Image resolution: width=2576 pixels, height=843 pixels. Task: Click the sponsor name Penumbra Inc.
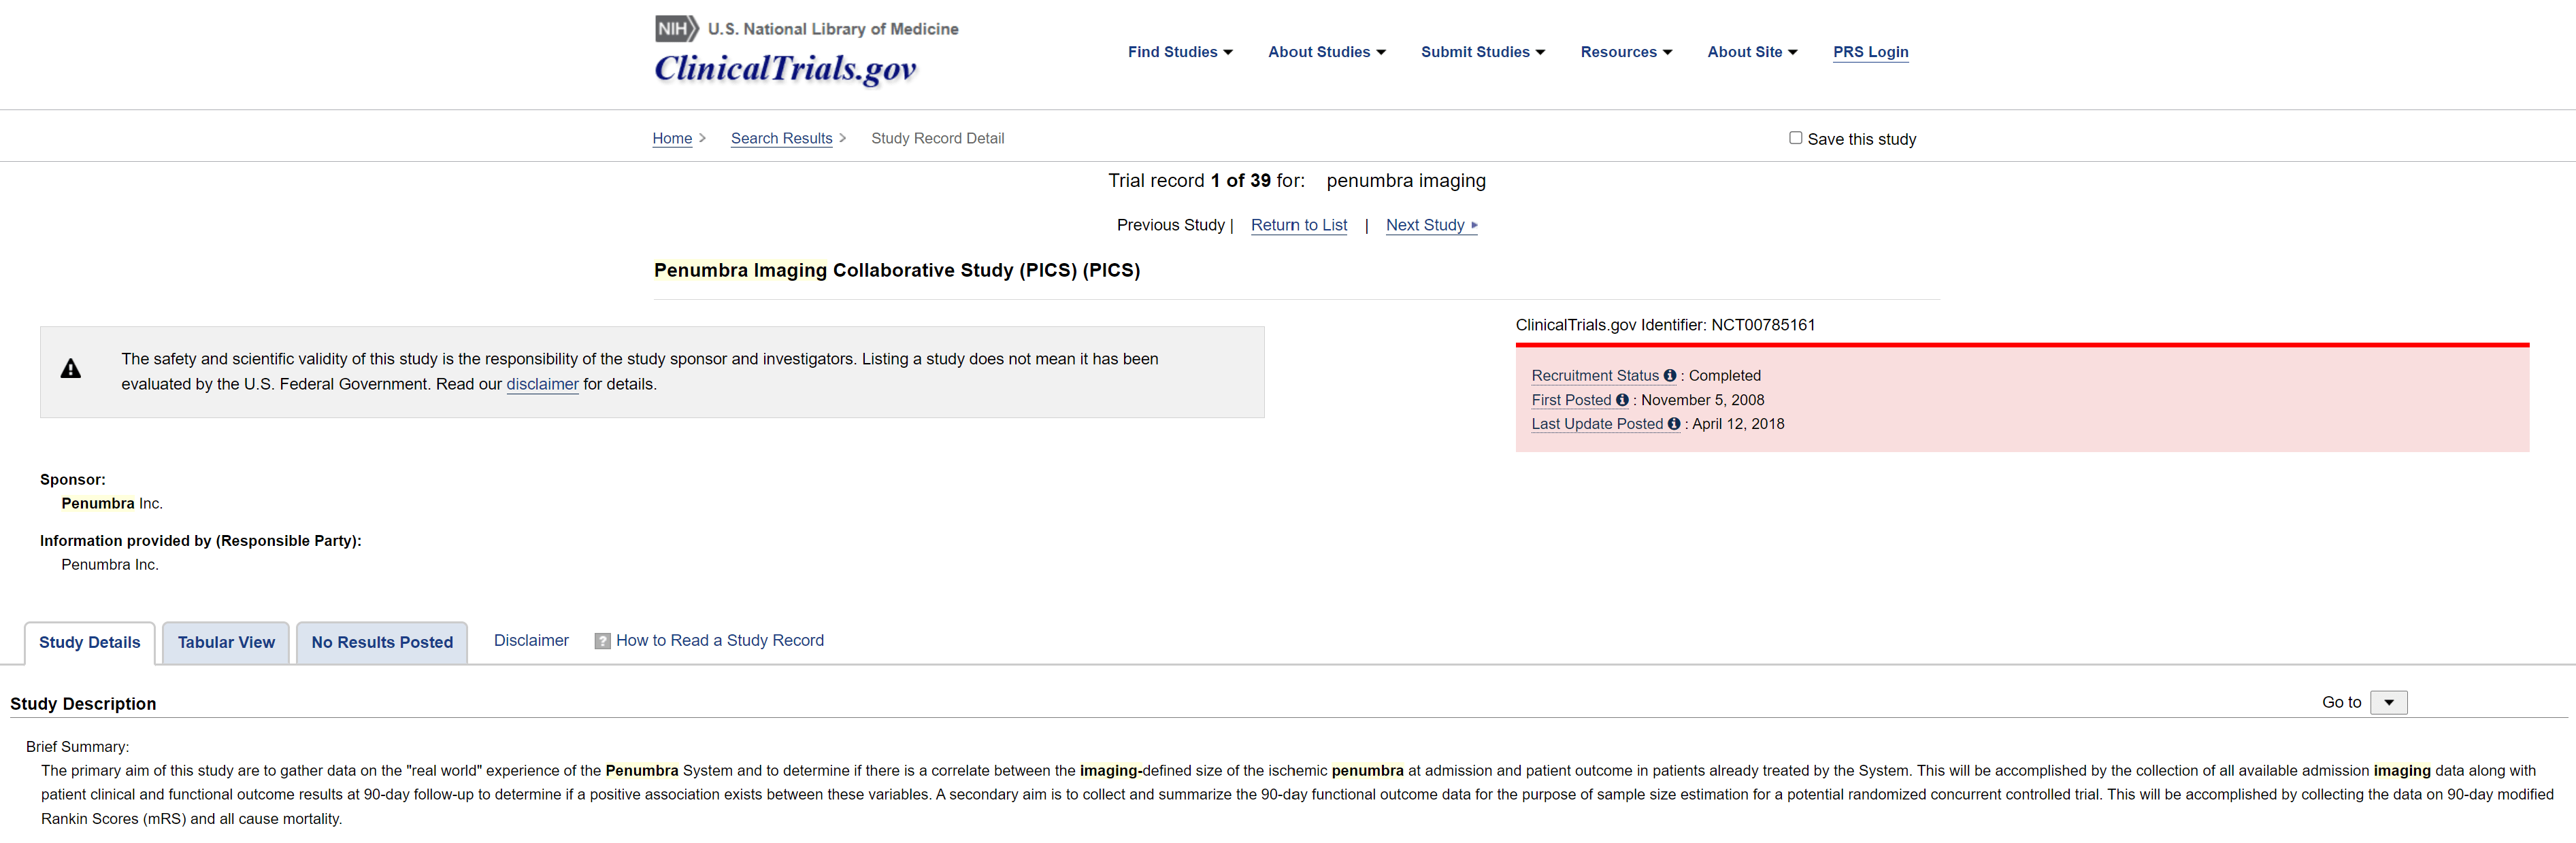click(112, 503)
